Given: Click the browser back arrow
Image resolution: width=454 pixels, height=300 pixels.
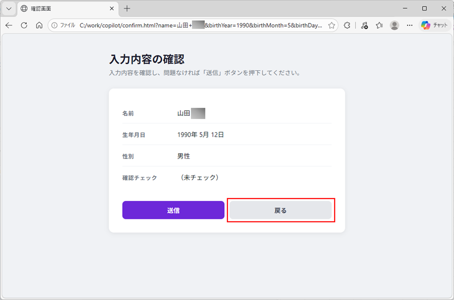Looking at the screenshot, I should (x=9, y=25).
